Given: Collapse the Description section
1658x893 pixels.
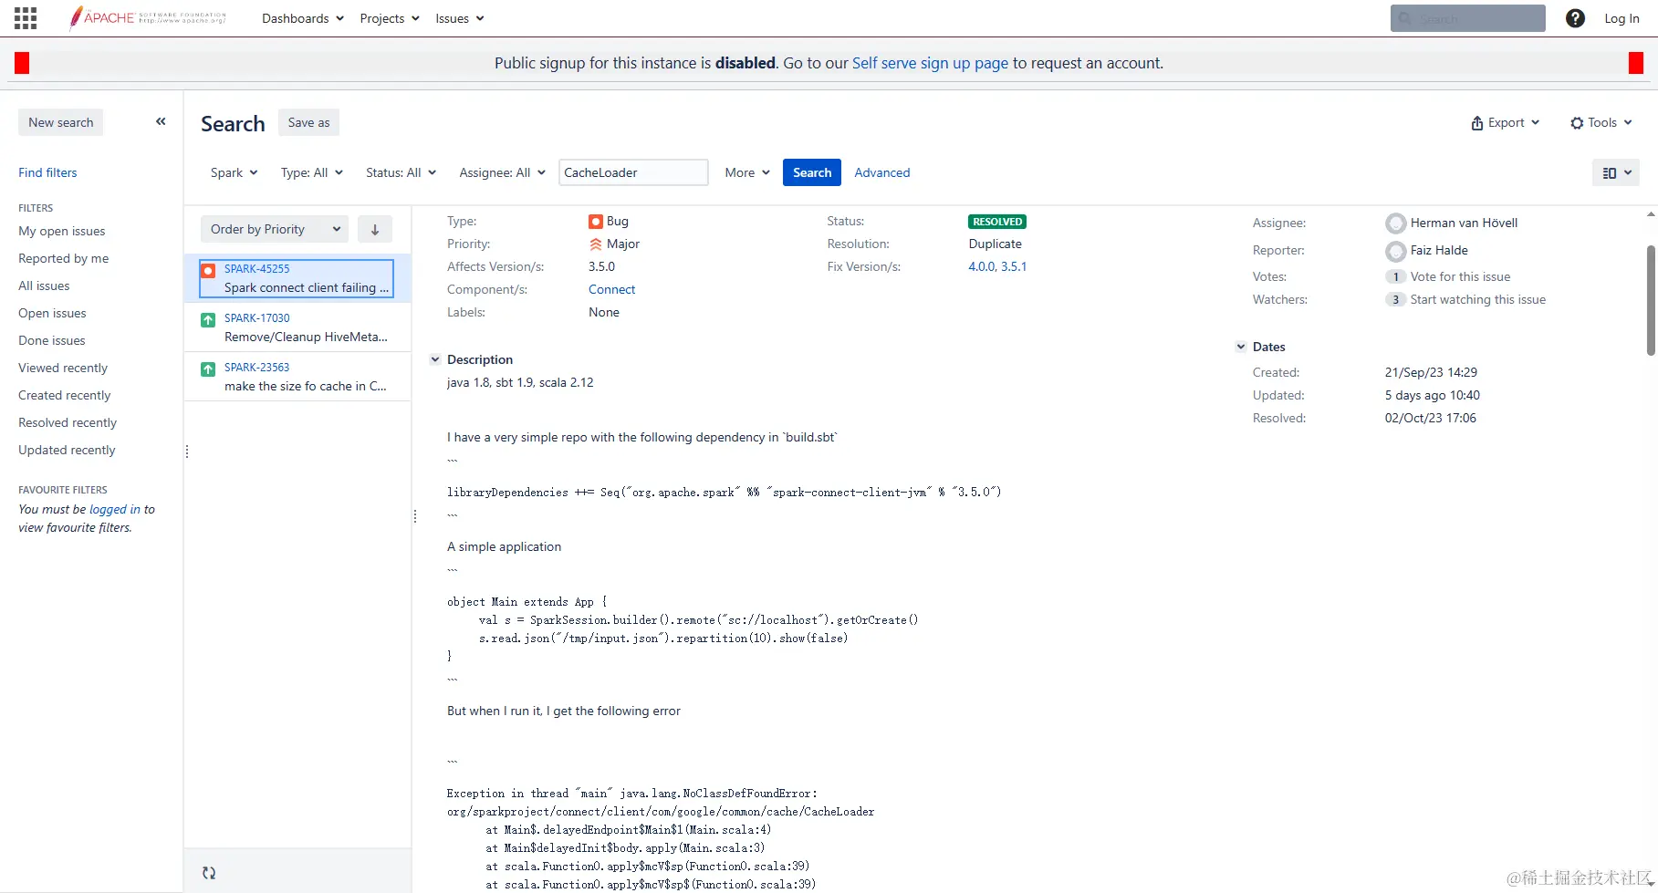Looking at the screenshot, I should pyautogui.click(x=435, y=359).
